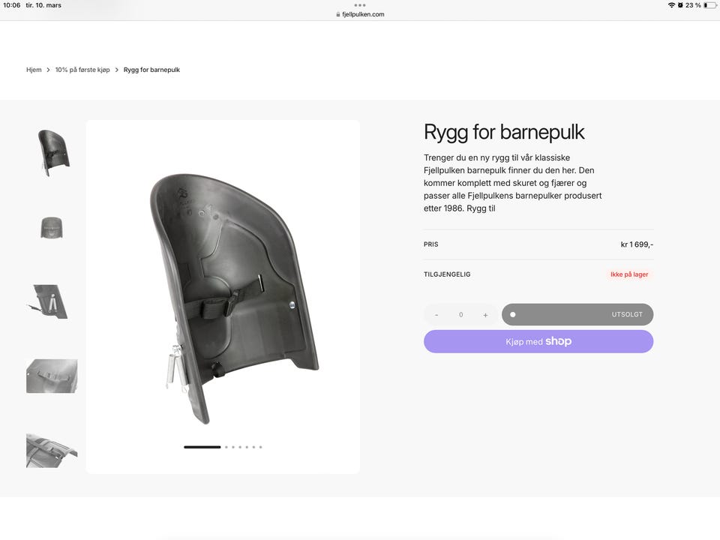Click the chevron after Hjem breadcrumb
The width and height of the screenshot is (720, 540).
pos(48,70)
